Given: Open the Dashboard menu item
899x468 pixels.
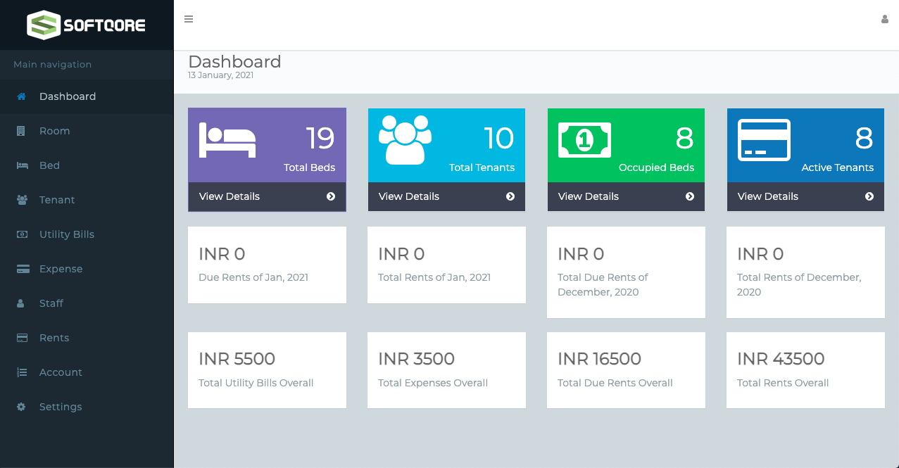Looking at the screenshot, I should [x=87, y=96].
